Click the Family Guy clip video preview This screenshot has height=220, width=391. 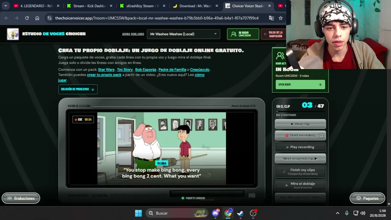(x=162, y=148)
